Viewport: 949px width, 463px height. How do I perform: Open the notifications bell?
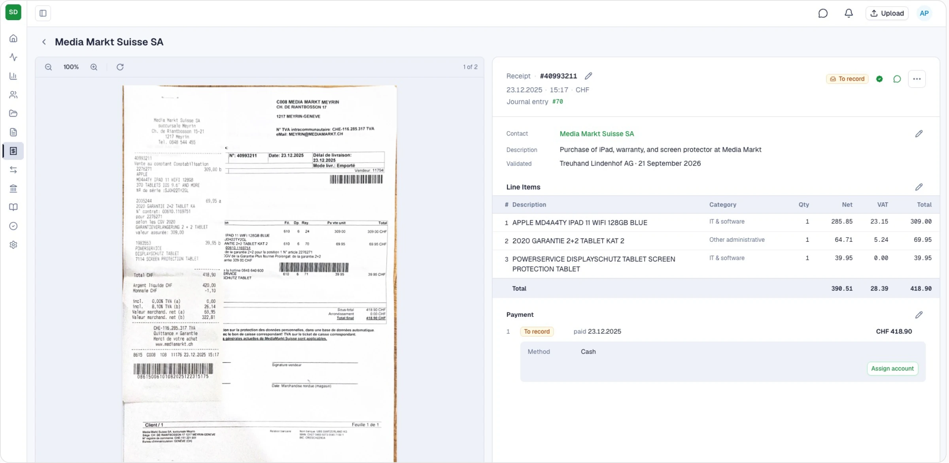849,13
